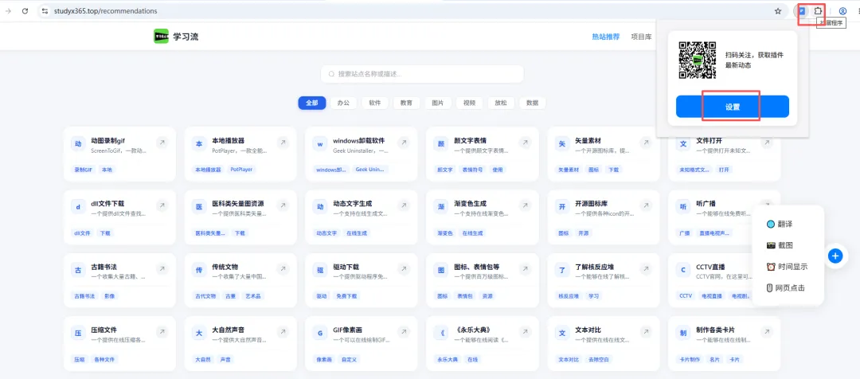Open the 文件打开 card title

(709, 140)
